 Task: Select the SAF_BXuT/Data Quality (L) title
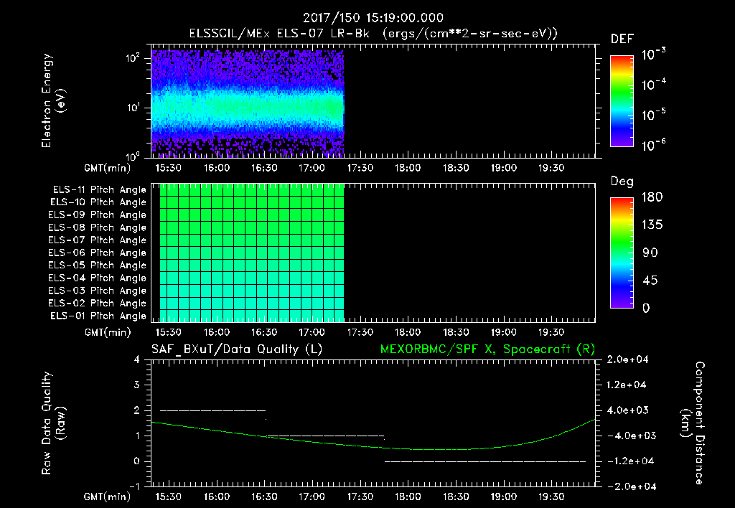coord(236,349)
